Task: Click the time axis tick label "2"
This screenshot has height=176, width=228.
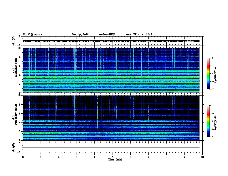Action: pyautogui.click(x=59, y=157)
